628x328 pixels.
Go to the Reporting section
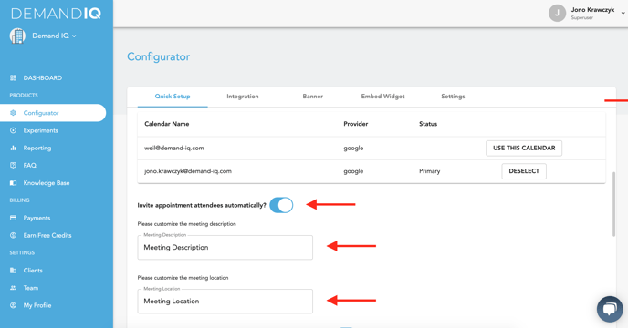pos(37,148)
